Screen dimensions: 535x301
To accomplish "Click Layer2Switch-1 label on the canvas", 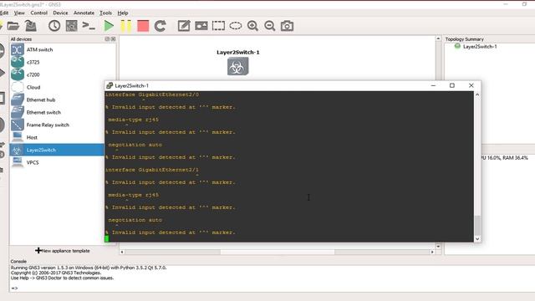I will tap(237, 52).
